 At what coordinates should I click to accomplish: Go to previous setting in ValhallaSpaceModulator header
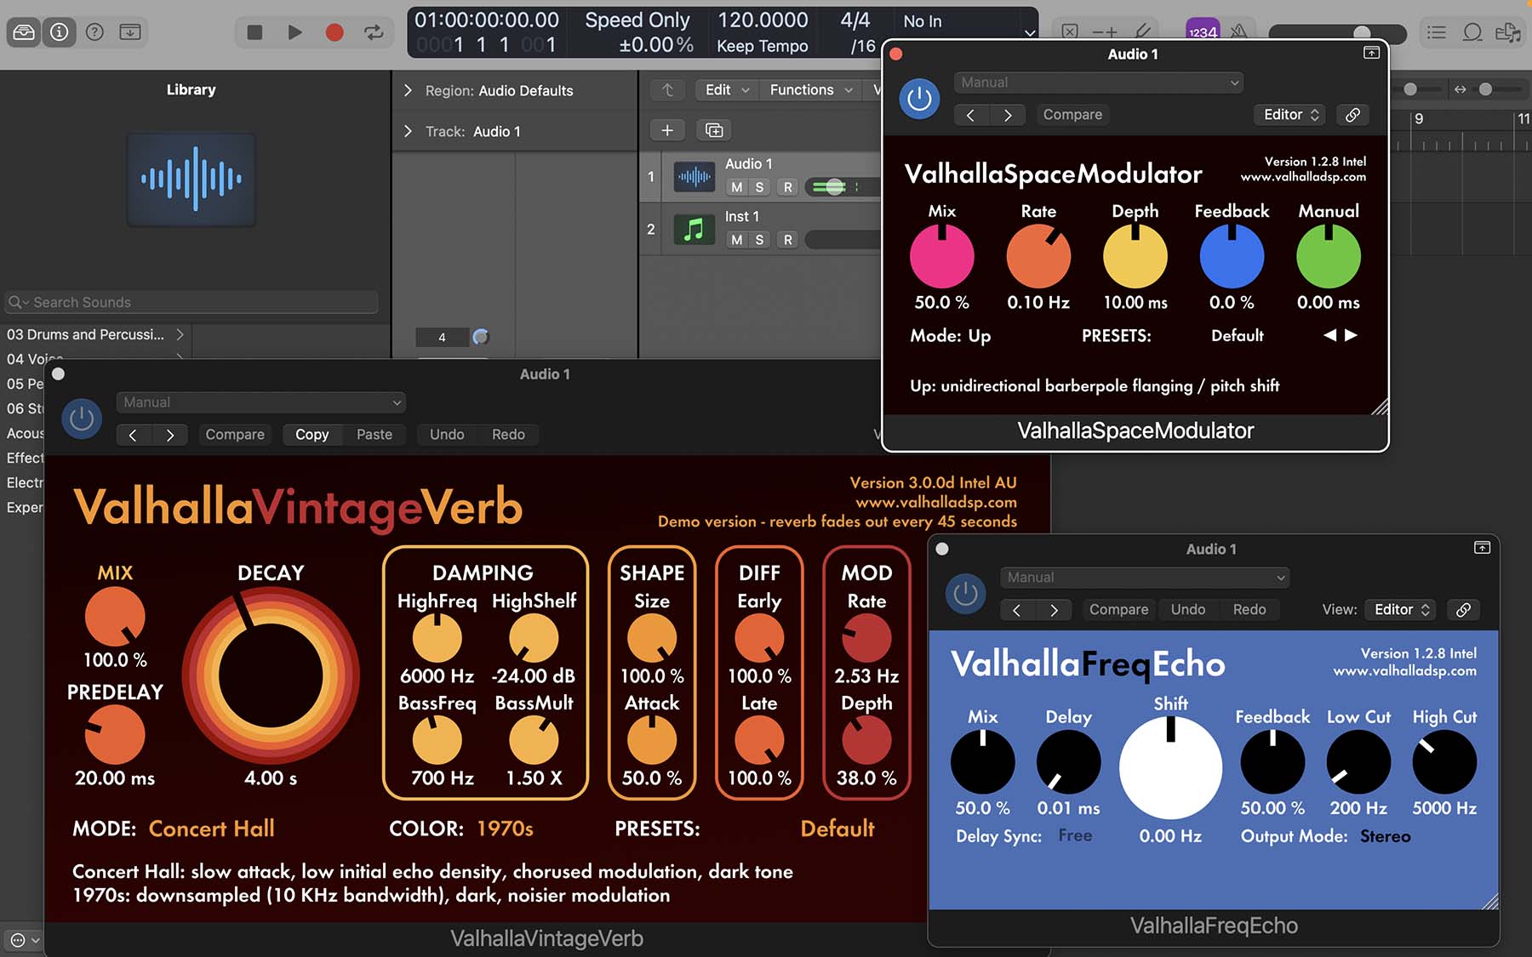[971, 115]
